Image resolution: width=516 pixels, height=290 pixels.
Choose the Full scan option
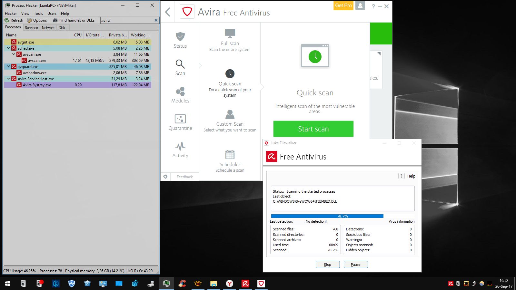click(x=230, y=40)
